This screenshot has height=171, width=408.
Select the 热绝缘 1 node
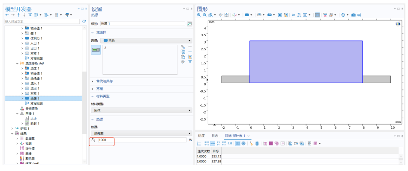36,78
